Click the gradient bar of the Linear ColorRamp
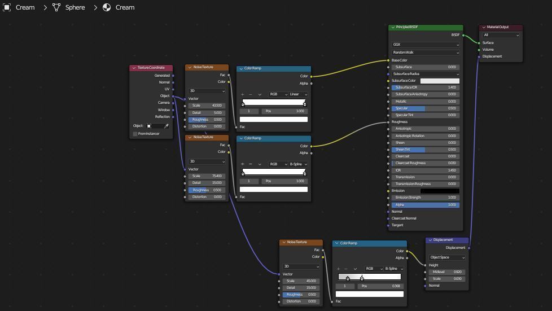Image resolution: width=552 pixels, height=311 pixels. [x=274, y=102]
